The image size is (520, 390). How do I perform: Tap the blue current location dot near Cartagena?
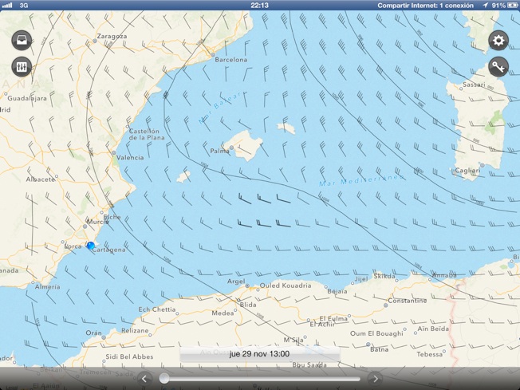click(91, 246)
